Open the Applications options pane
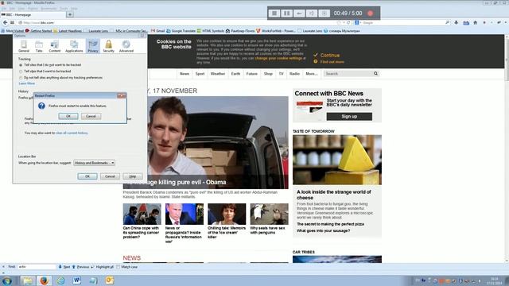509x286 pixels. point(74,46)
